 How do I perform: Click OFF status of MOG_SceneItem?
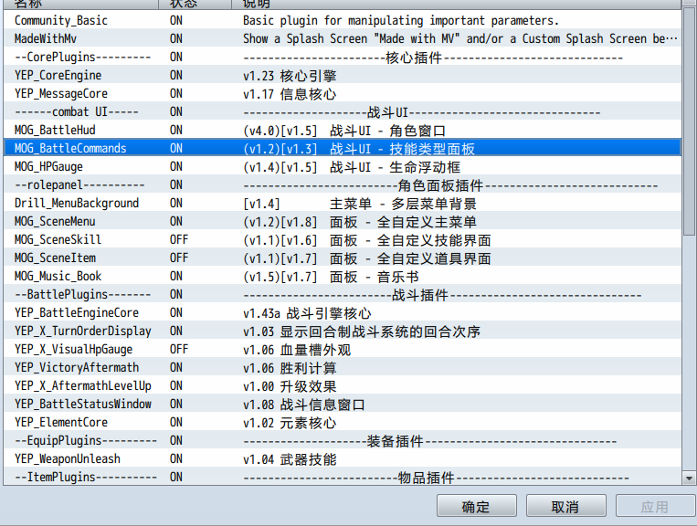tap(179, 258)
